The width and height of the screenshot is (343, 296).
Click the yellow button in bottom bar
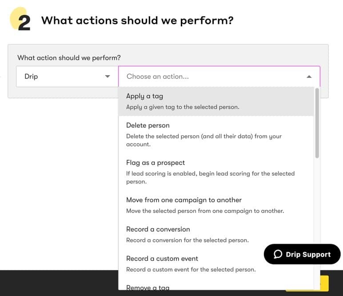[x=324, y=284]
